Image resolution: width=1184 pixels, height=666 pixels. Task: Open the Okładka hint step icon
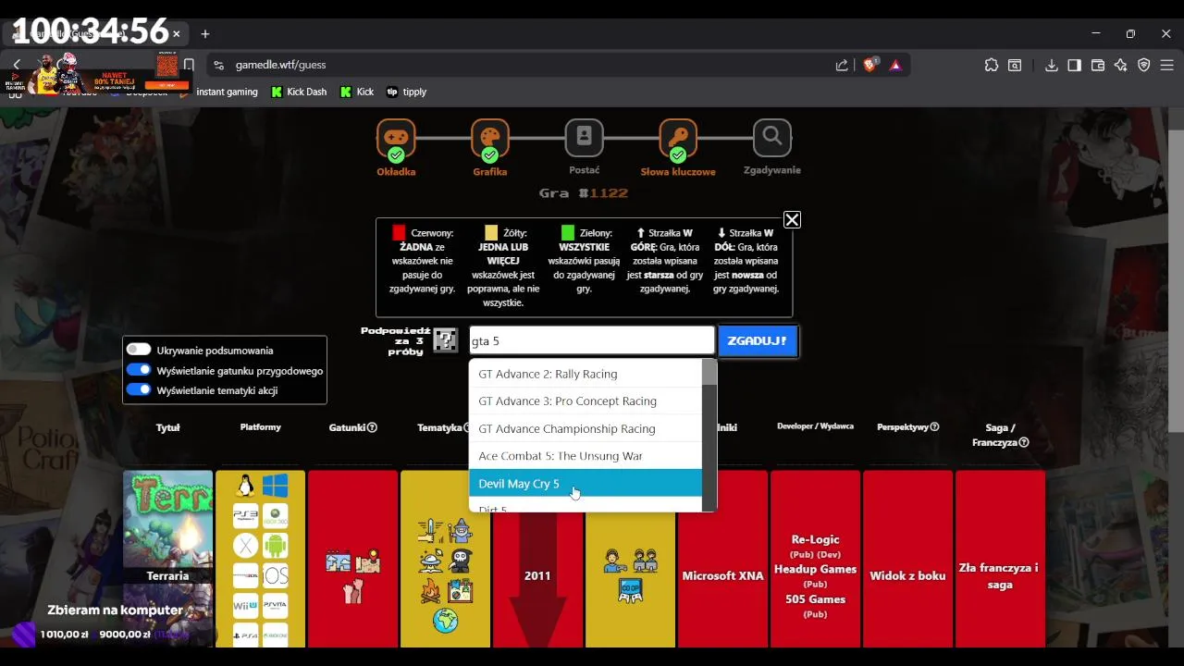point(396,139)
